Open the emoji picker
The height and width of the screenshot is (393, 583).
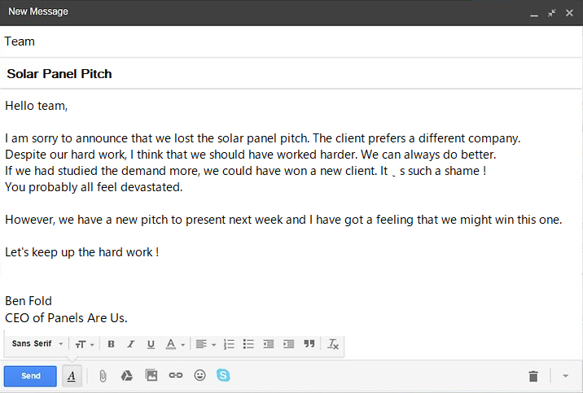click(199, 376)
